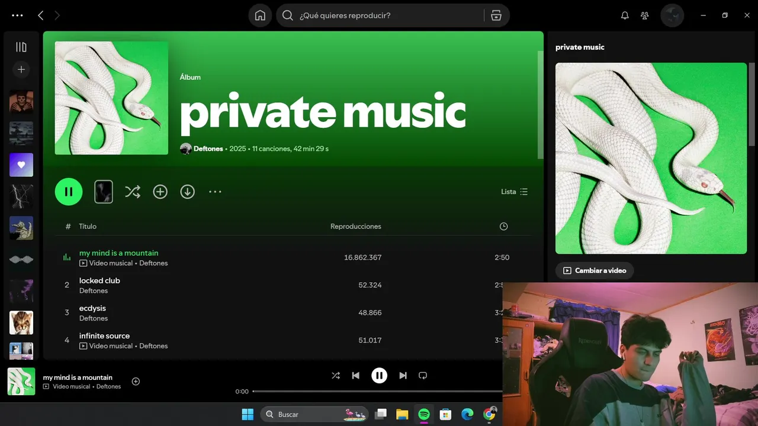Toggle shuffle in the player bar

(336, 375)
